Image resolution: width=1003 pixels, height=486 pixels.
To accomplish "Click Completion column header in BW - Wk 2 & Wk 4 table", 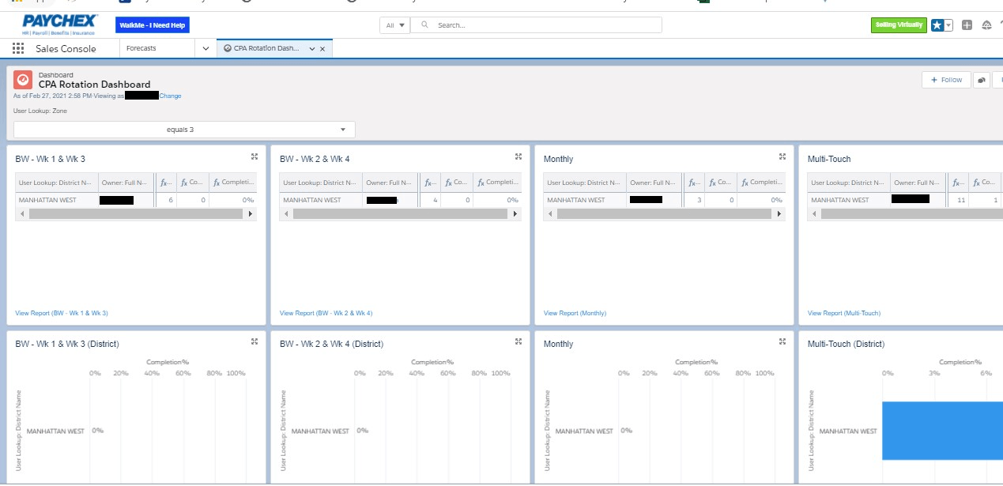I will (496, 183).
